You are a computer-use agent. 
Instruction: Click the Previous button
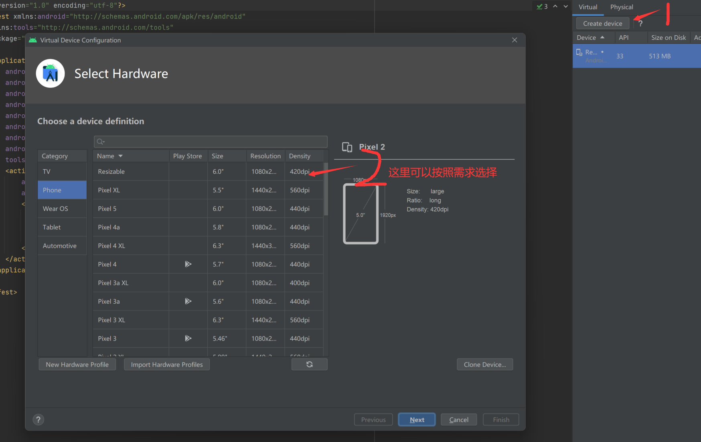(x=373, y=420)
